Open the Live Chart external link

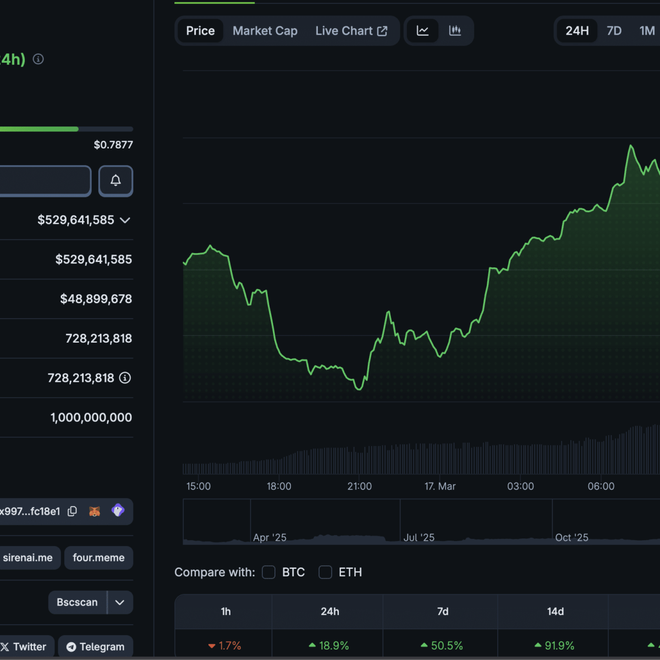click(x=351, y=31)
